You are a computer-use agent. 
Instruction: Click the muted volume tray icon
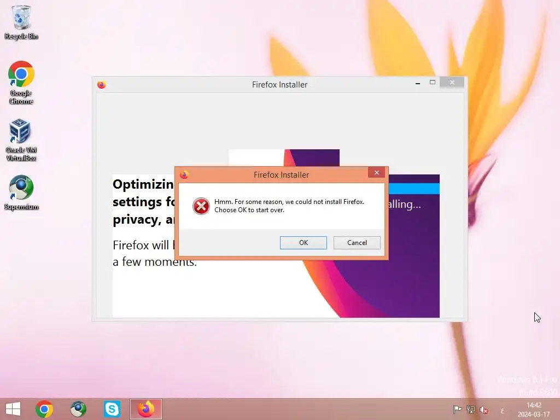click(x=484, y=410)
